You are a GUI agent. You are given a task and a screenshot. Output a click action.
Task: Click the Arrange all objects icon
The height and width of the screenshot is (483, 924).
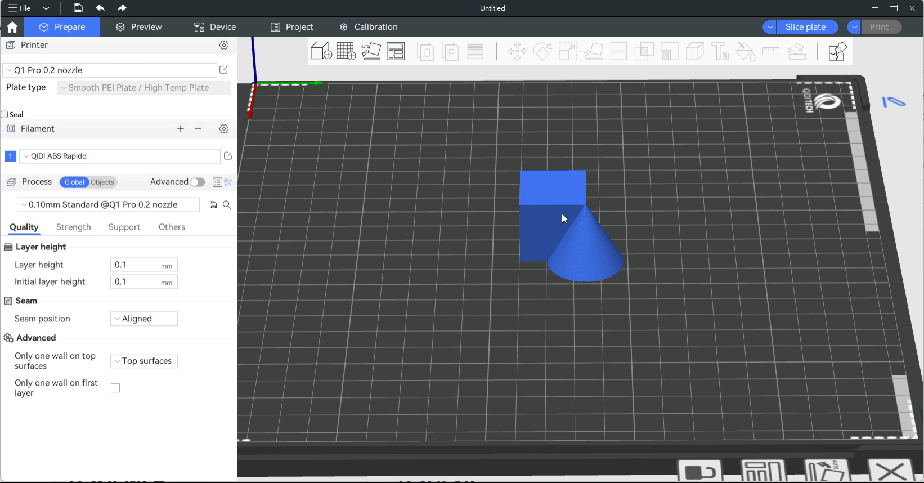[x=396, y=51]
